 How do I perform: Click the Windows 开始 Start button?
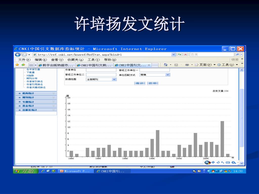tap(26, 171)
